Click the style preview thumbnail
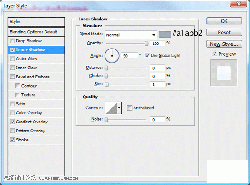The image size is (250, 185). (x=224, y=73)
